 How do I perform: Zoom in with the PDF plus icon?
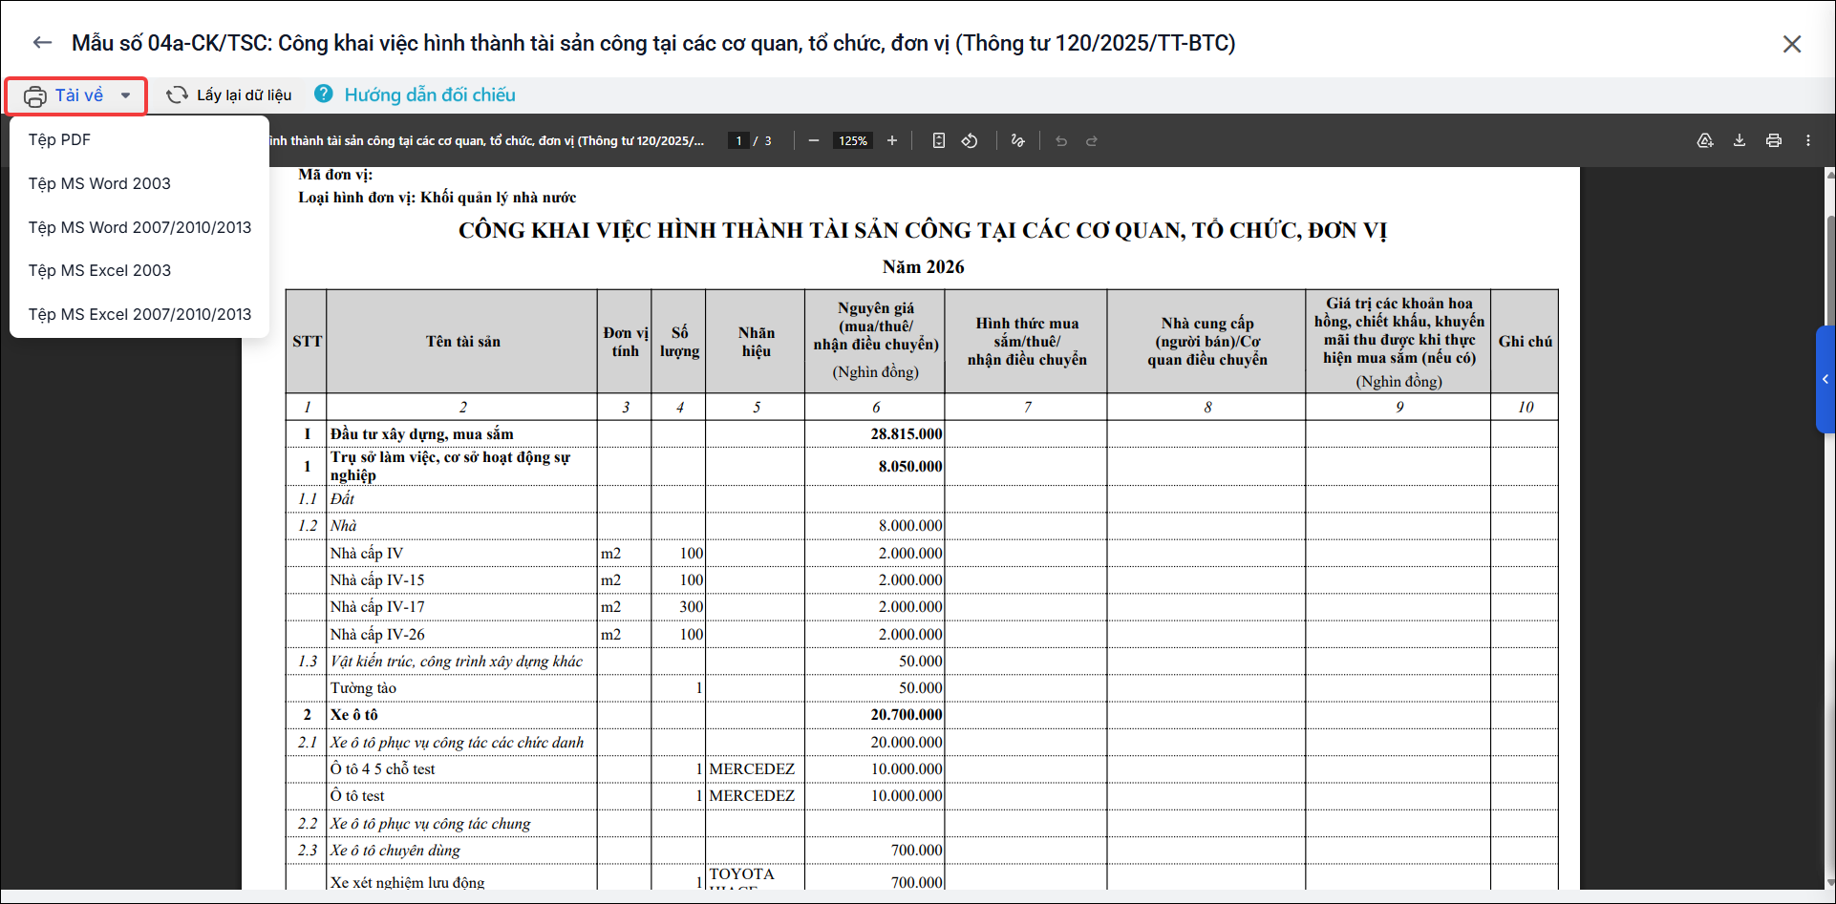(x=892, y=140)
